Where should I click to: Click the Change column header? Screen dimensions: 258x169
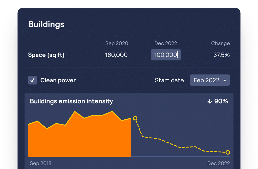coord(220,43)
